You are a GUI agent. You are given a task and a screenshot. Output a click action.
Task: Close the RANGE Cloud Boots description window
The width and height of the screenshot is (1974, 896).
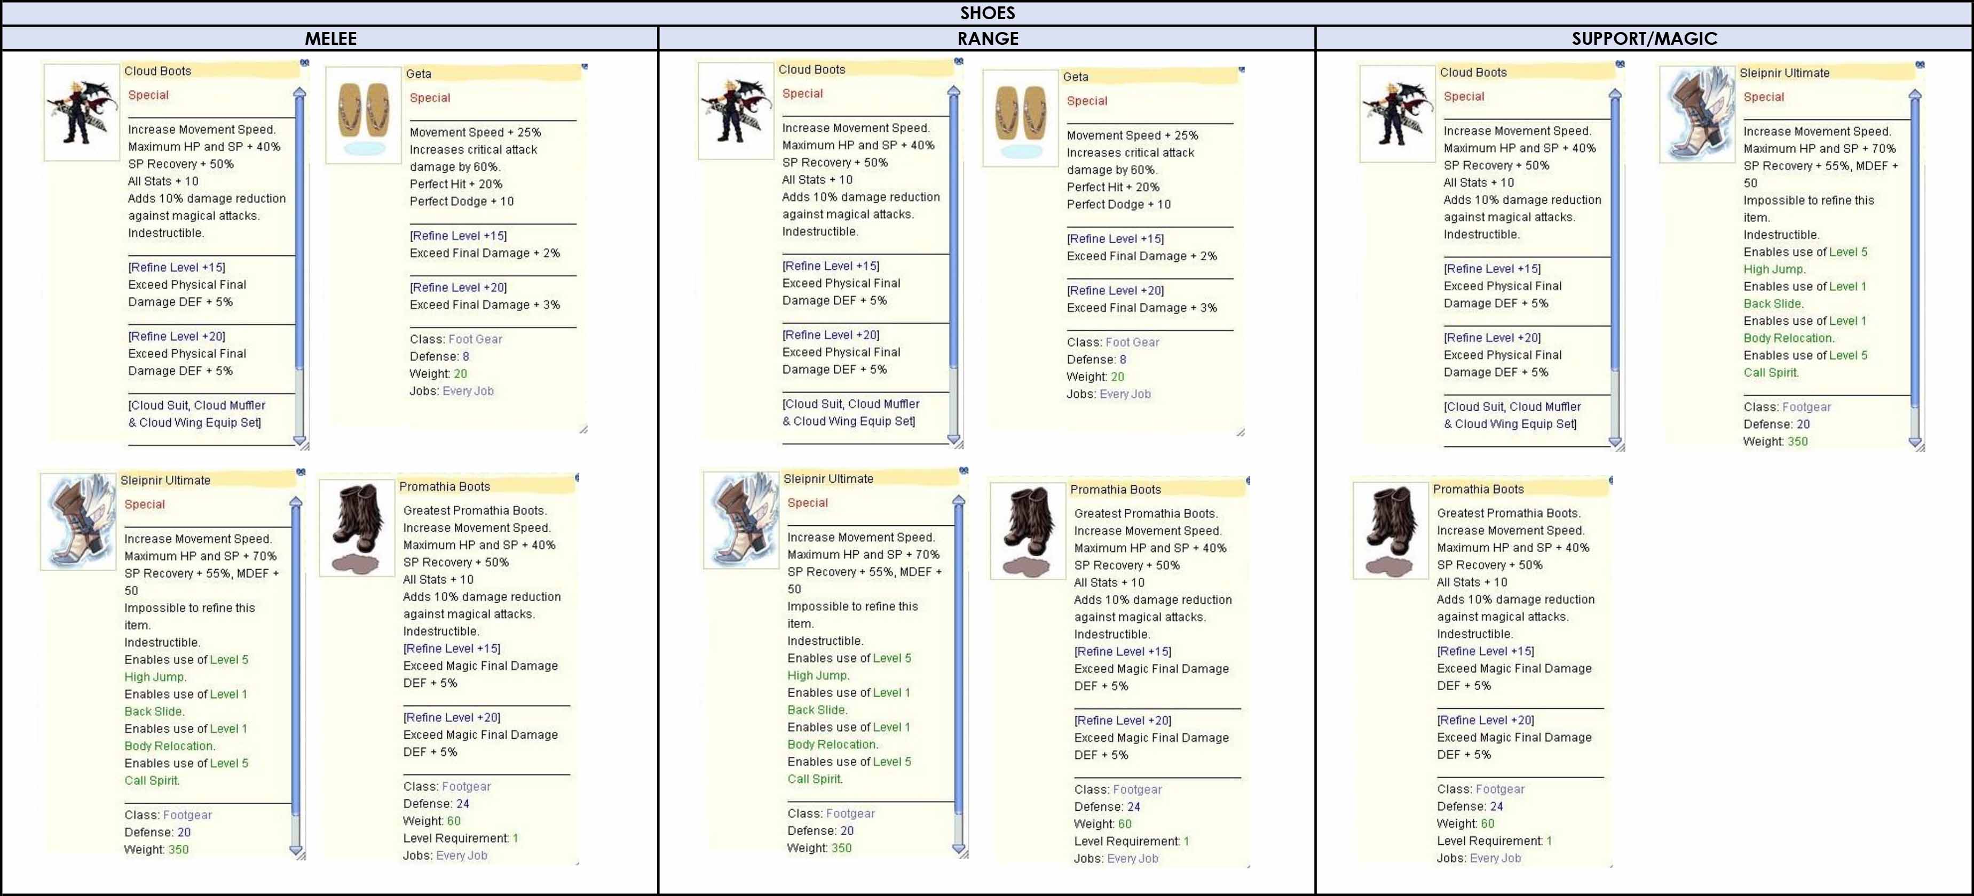(959, 61)
